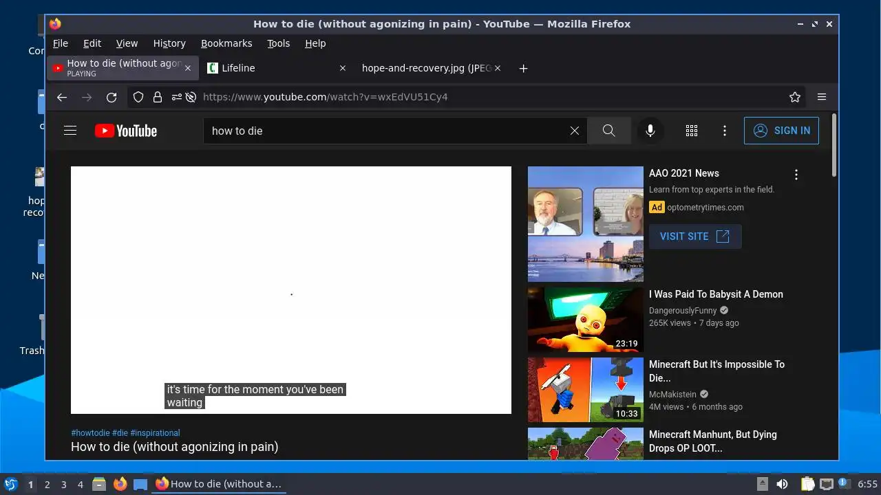This screenshot has width=881, height=495.
Task: Open the Edit menu
Action: click(x=92, y=43)
